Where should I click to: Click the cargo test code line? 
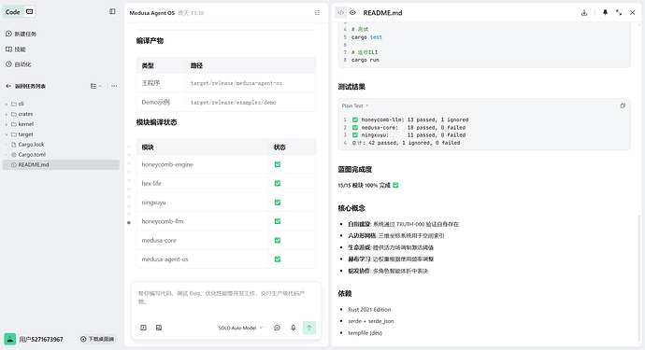coord(366,37)
